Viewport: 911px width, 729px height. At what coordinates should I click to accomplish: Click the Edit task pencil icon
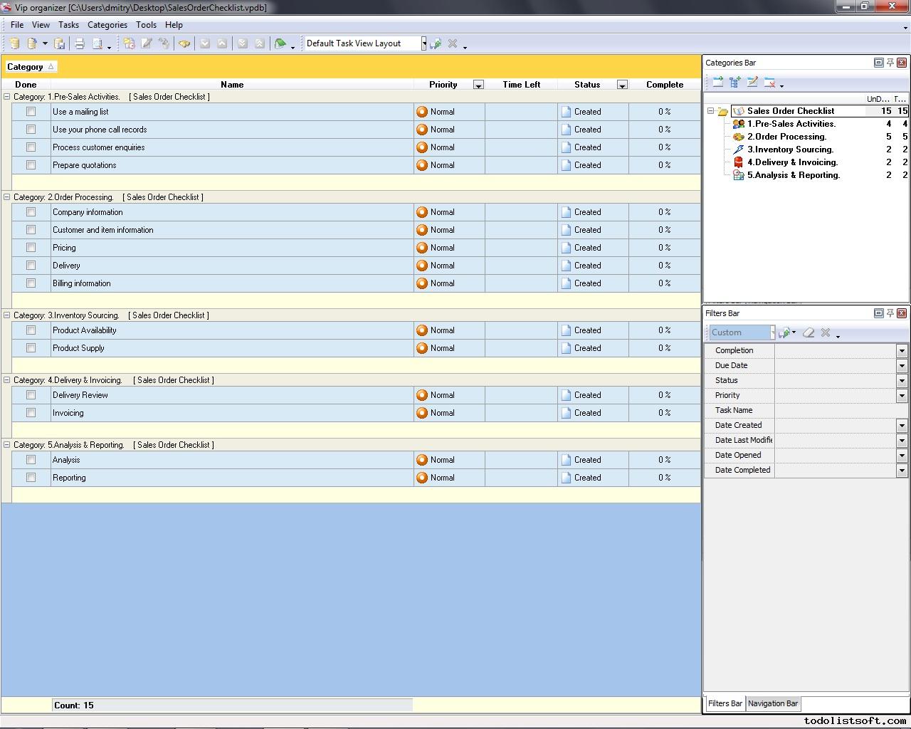(147, 44)
